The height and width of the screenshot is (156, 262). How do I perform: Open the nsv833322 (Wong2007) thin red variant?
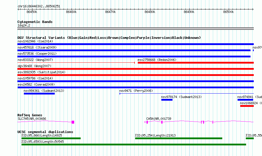click(76, 63)
